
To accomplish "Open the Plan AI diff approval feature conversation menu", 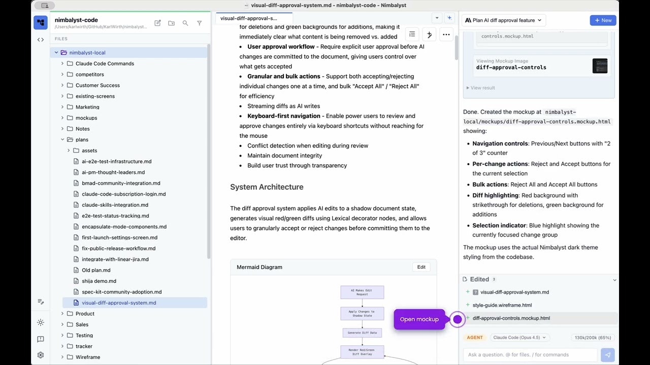I will click(x=503, y=20).
